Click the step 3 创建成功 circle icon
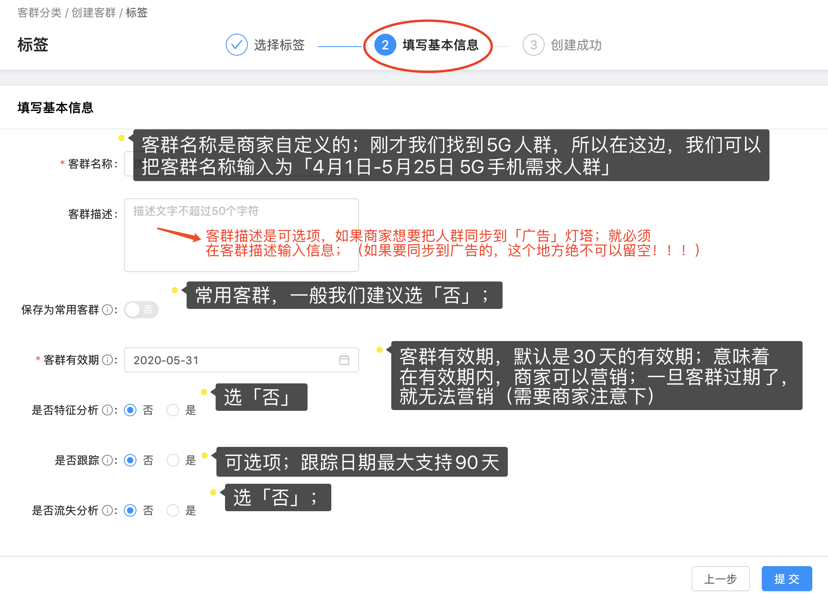This screenshot has width=828, height=599. 533,45
